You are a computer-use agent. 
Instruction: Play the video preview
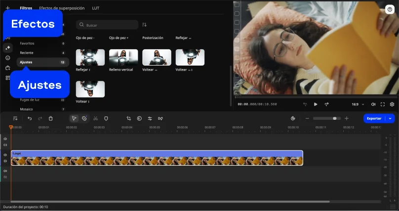316,105
